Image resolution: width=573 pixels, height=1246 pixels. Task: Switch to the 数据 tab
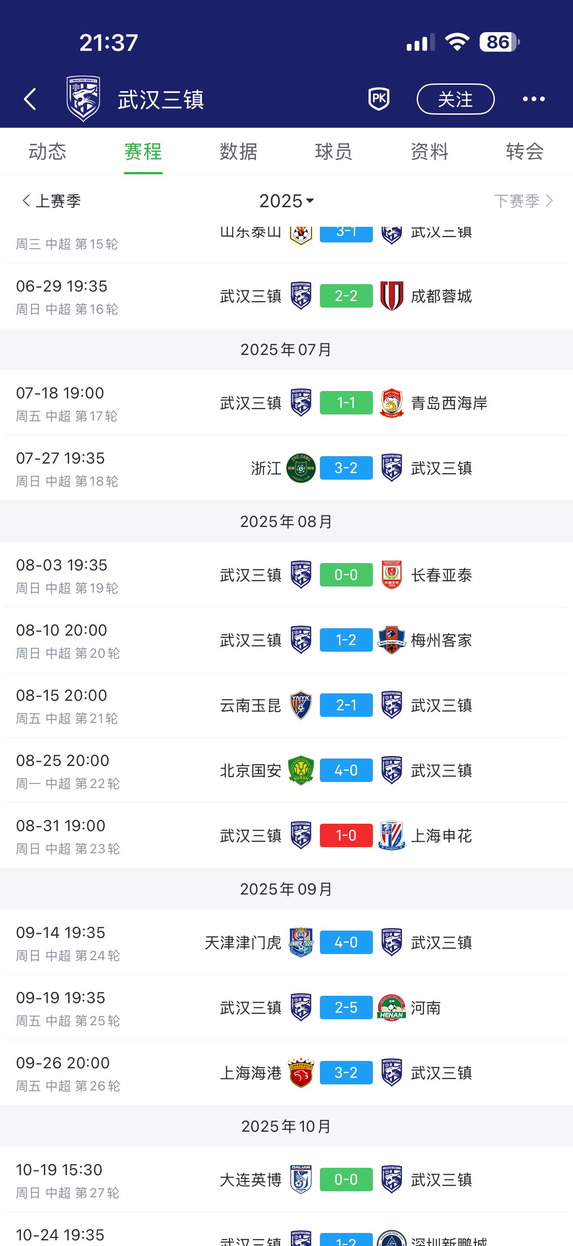(238, 151)
